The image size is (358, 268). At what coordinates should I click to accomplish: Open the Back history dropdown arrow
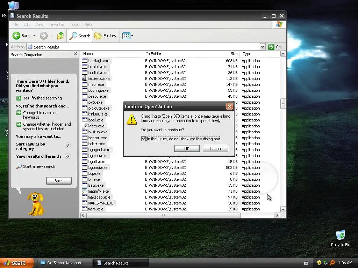point(34,36)
